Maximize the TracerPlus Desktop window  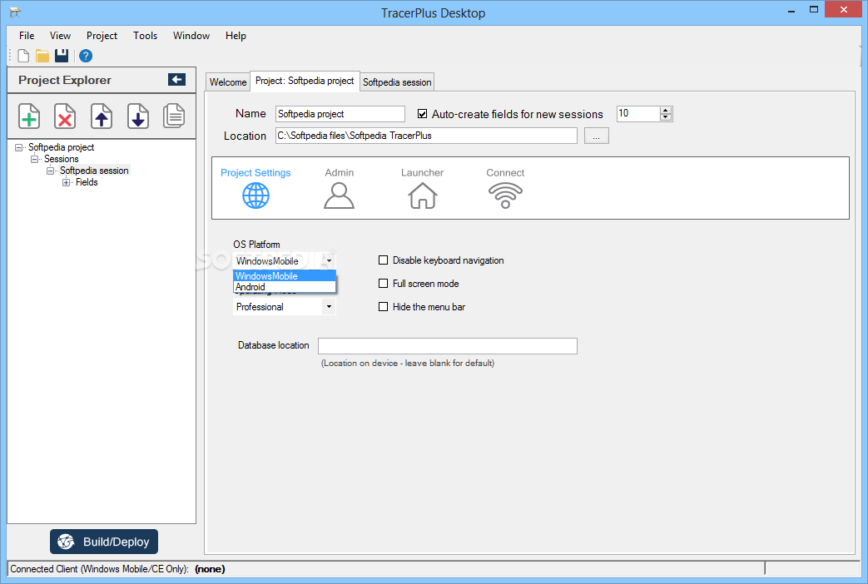pyautogui.click(x=814, y=10)
